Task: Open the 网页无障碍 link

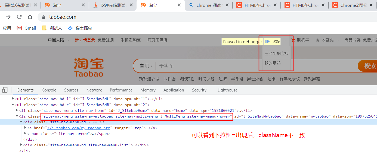Action: click(157, 40)
